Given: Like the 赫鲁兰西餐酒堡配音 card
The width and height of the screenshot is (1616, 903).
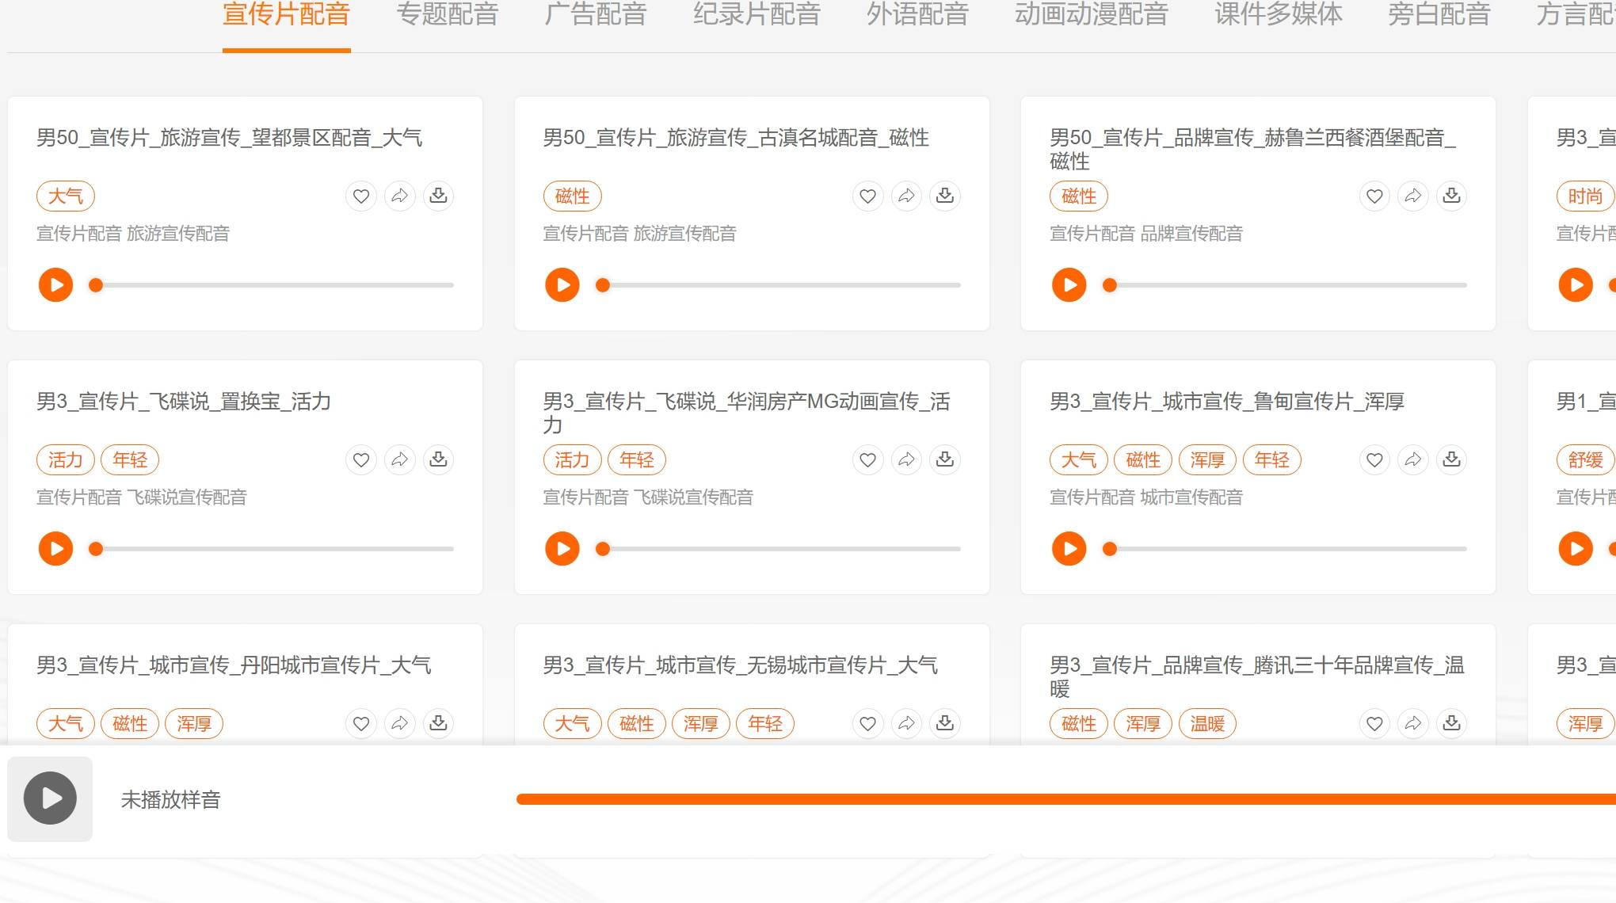Looking at the screenshot, I should click(1375, 196).
